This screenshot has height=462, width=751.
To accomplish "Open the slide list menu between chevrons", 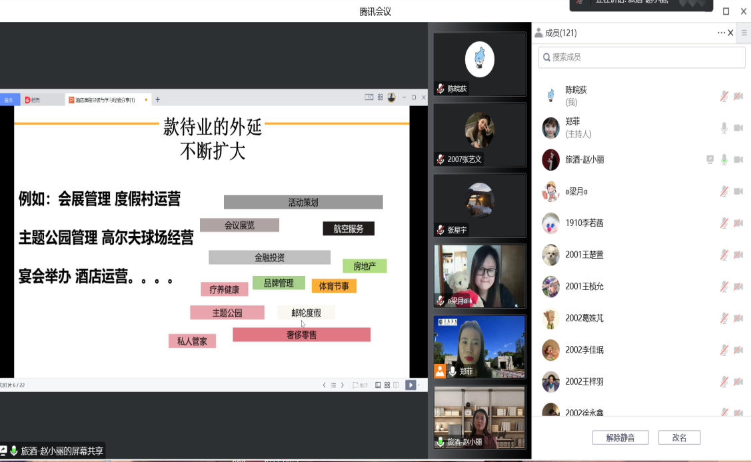I will [x=333, y=385].
